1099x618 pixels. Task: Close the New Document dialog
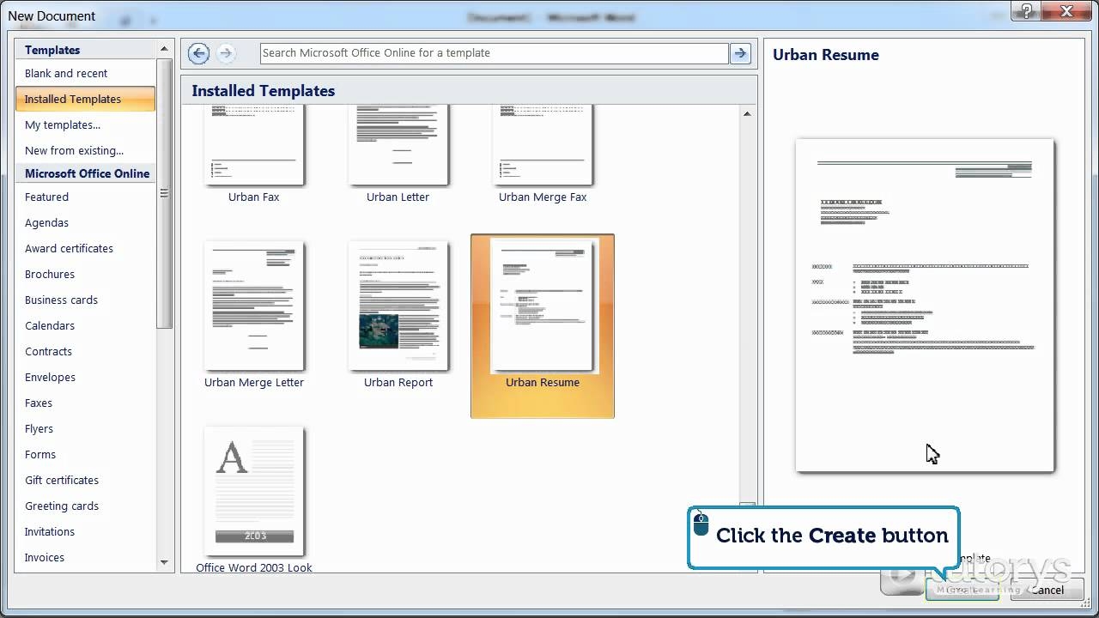[x=1068, y=11]
